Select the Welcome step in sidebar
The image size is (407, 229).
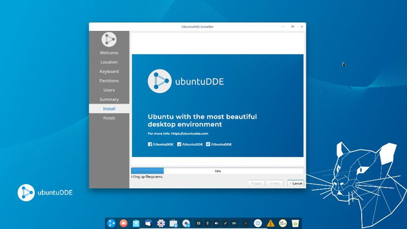point(109,53)
